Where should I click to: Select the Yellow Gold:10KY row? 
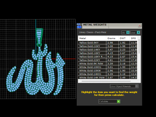tap(108, 46)
